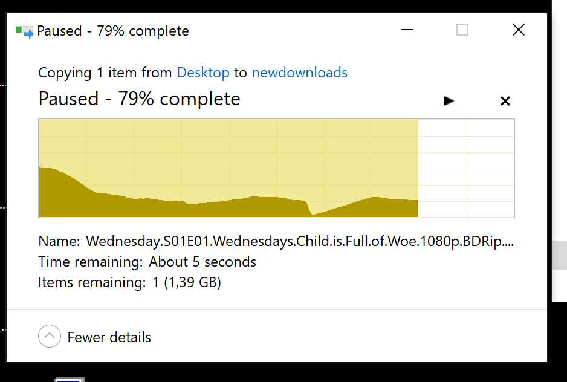Resume the paused copy with the play button
The height and width of the screenshot is (382, 567).
click(449, 101)
